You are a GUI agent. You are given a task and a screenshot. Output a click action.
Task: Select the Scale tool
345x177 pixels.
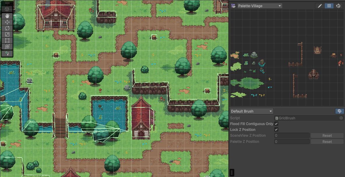(x=7, y=34)
